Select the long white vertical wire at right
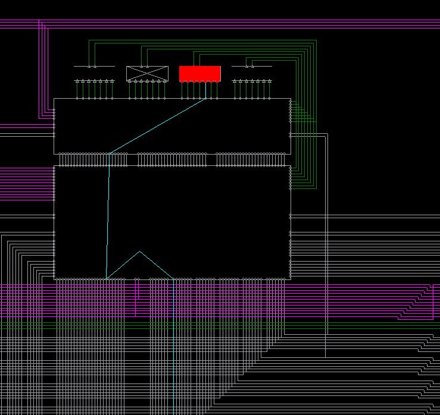 326,250
